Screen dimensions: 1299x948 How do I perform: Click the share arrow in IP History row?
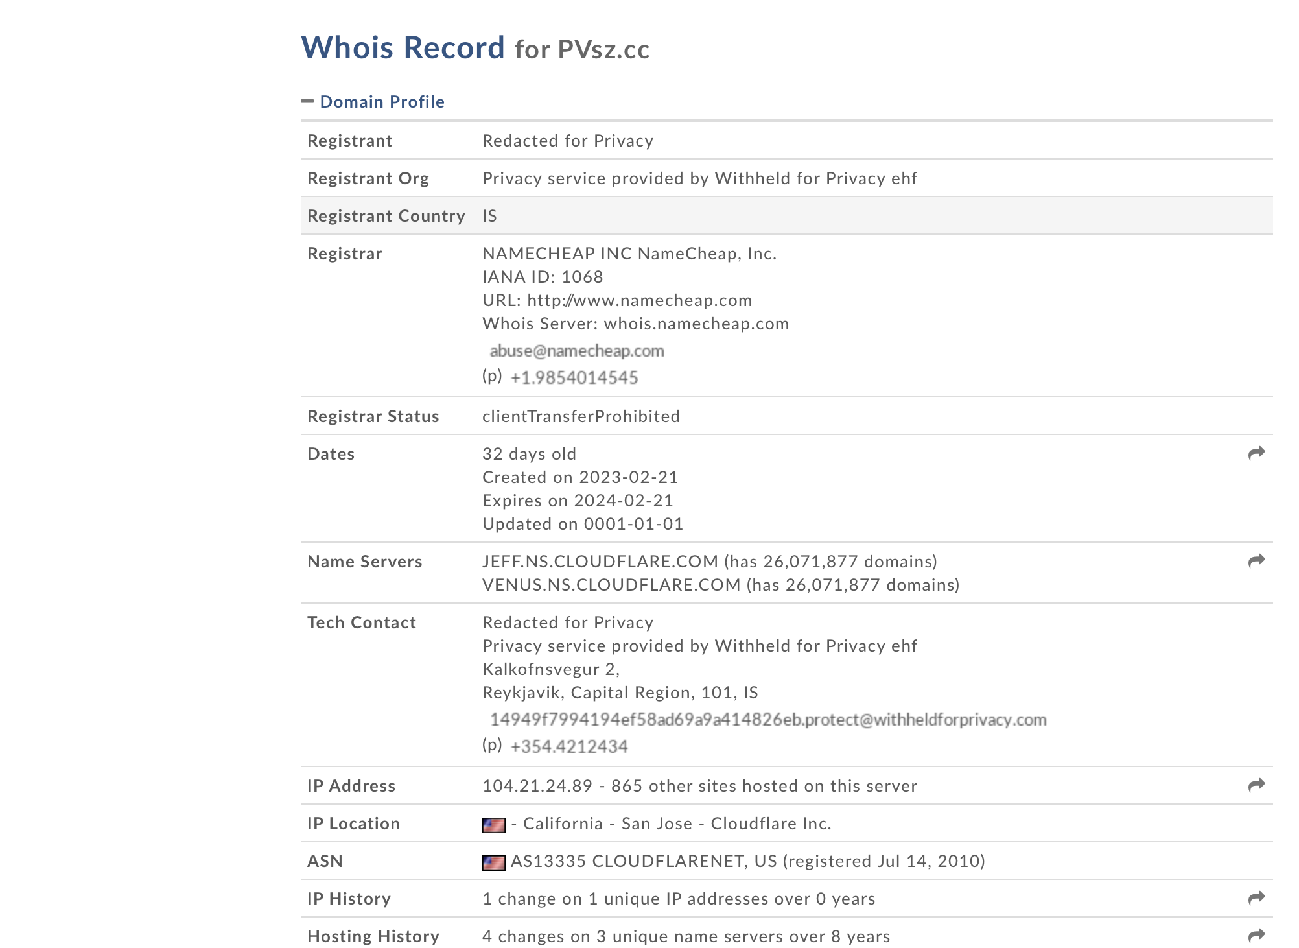1256,898
